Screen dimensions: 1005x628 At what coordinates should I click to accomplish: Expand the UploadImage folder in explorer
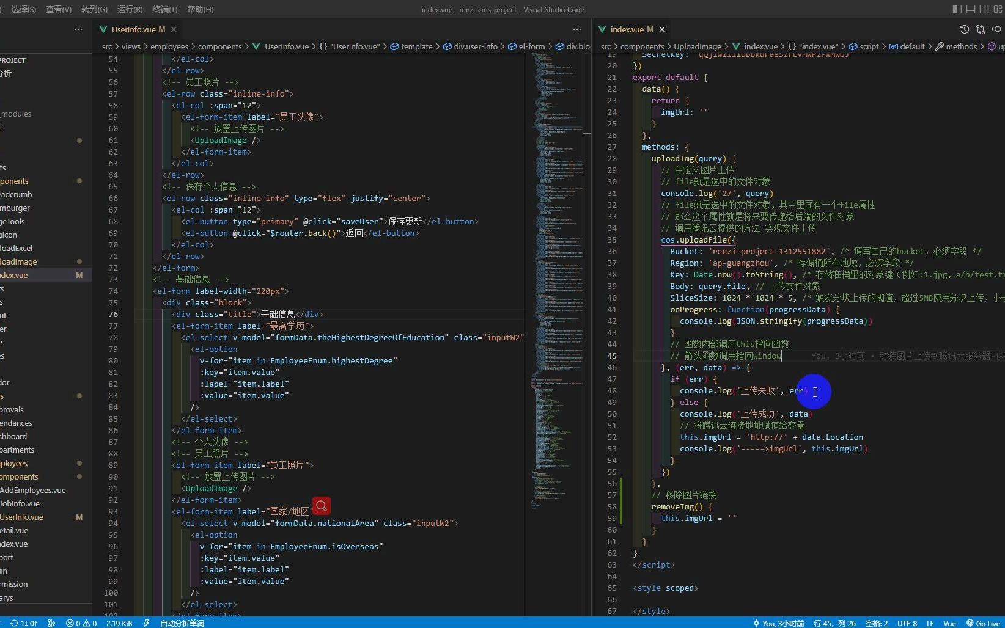tap(19, 261)
